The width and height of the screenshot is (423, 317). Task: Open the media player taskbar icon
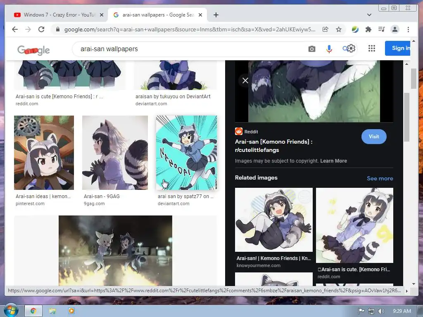pyautogui.click(x=71, y=311)
